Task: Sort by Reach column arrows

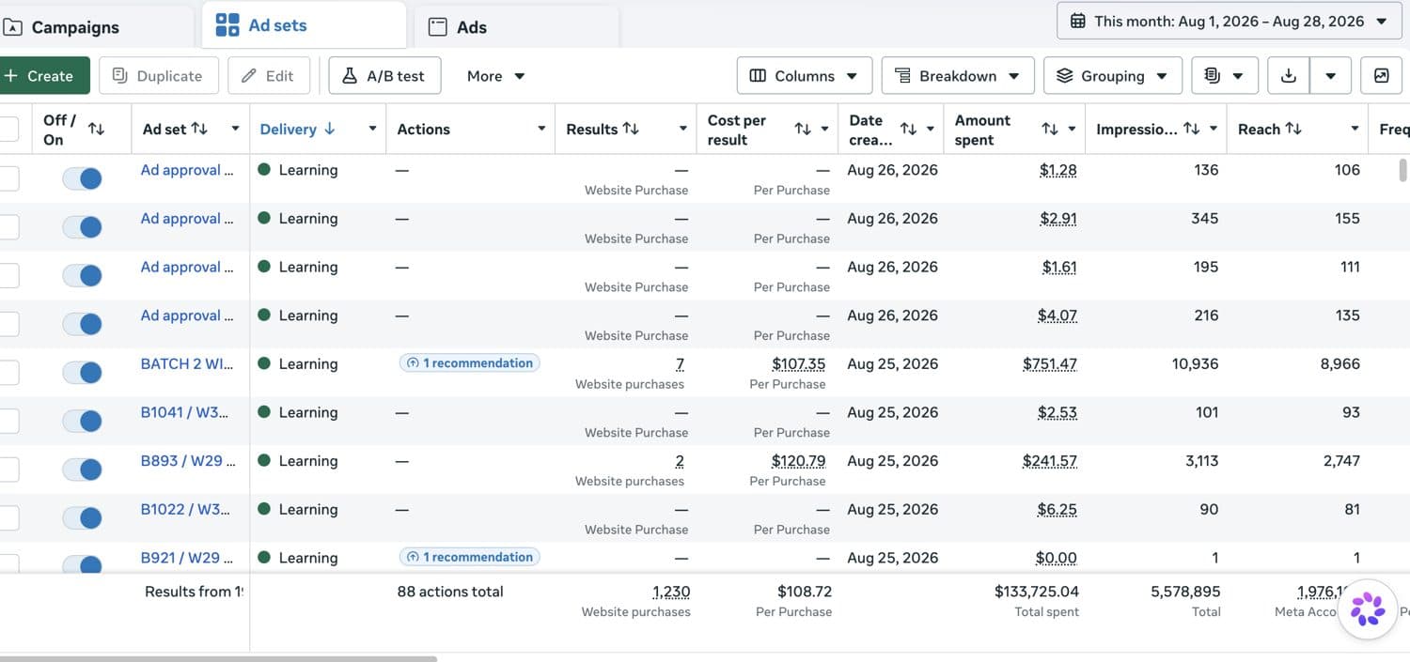Action: coord(1293,129)
